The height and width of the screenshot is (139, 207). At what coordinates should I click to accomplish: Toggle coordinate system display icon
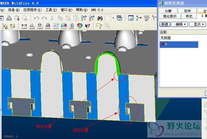[x=5, y=26]
